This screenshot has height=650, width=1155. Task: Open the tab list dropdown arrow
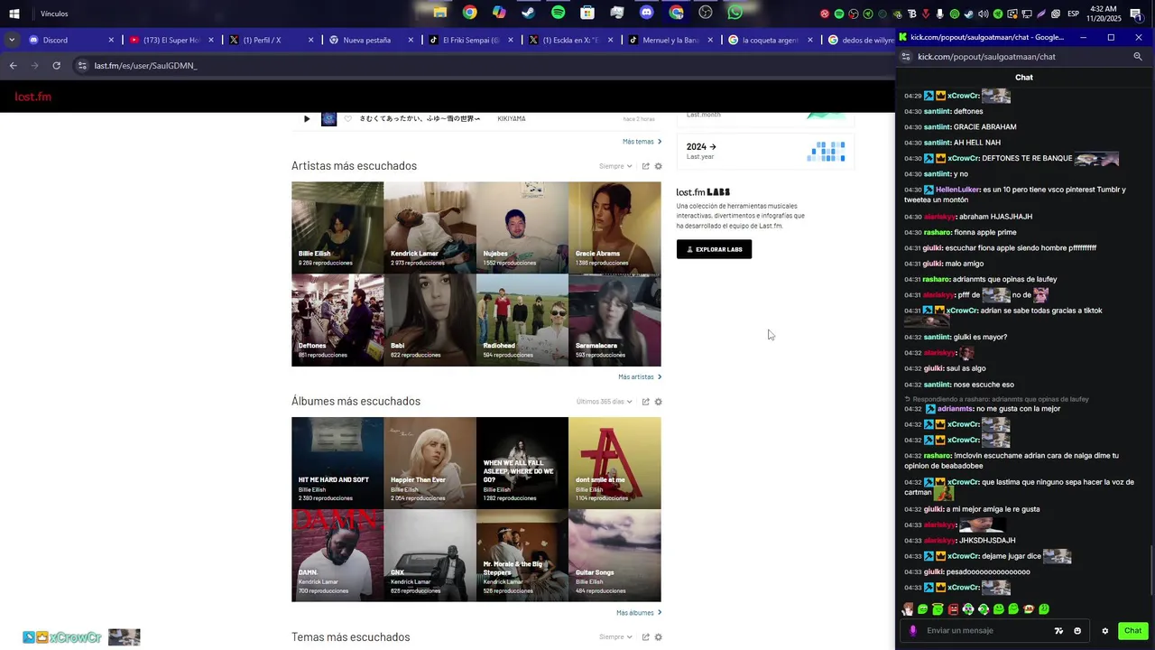[11, 40]
